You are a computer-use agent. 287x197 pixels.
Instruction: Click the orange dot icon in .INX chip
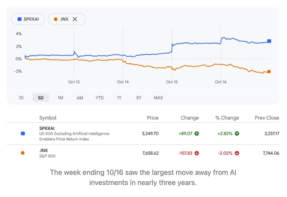[x=56, y=19]
